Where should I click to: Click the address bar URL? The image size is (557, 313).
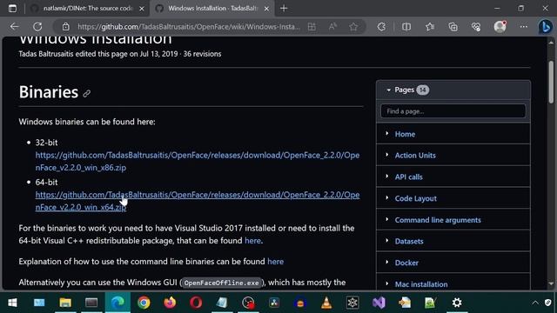[188, 27]
